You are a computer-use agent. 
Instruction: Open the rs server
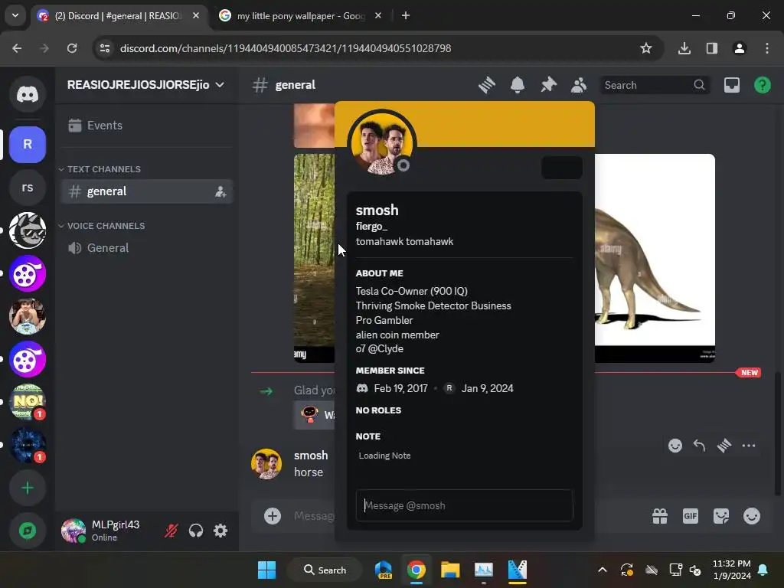coord(28,188)
